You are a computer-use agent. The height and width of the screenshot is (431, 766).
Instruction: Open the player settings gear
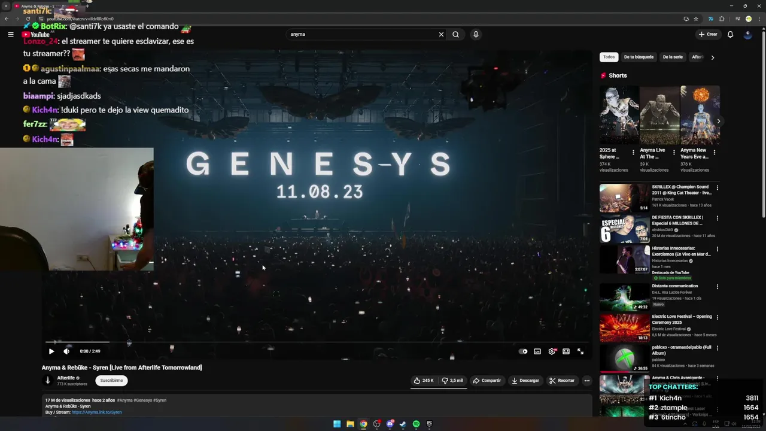(x=552, y=351)
